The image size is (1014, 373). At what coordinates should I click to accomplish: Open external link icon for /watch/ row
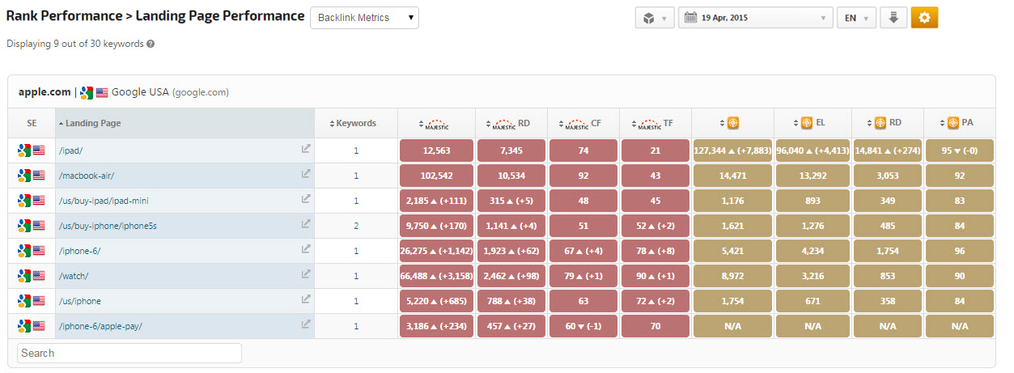306,274
